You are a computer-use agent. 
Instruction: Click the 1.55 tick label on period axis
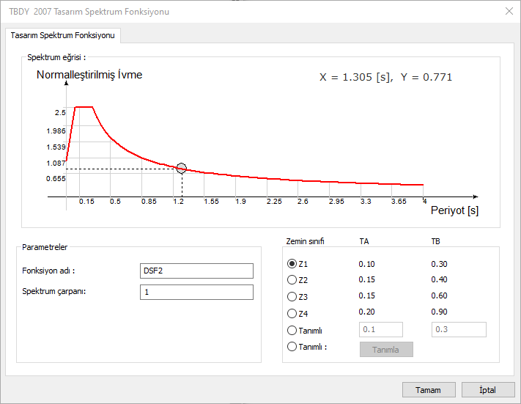click(211, 201)
